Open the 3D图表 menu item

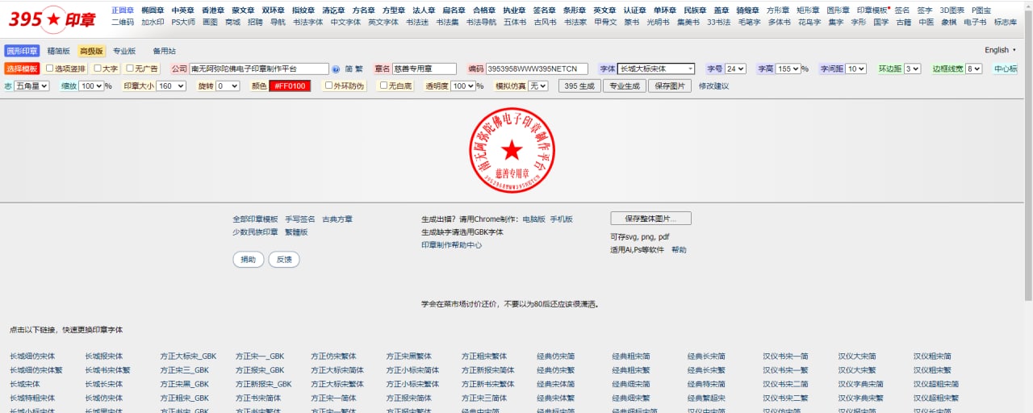point(951,10)
